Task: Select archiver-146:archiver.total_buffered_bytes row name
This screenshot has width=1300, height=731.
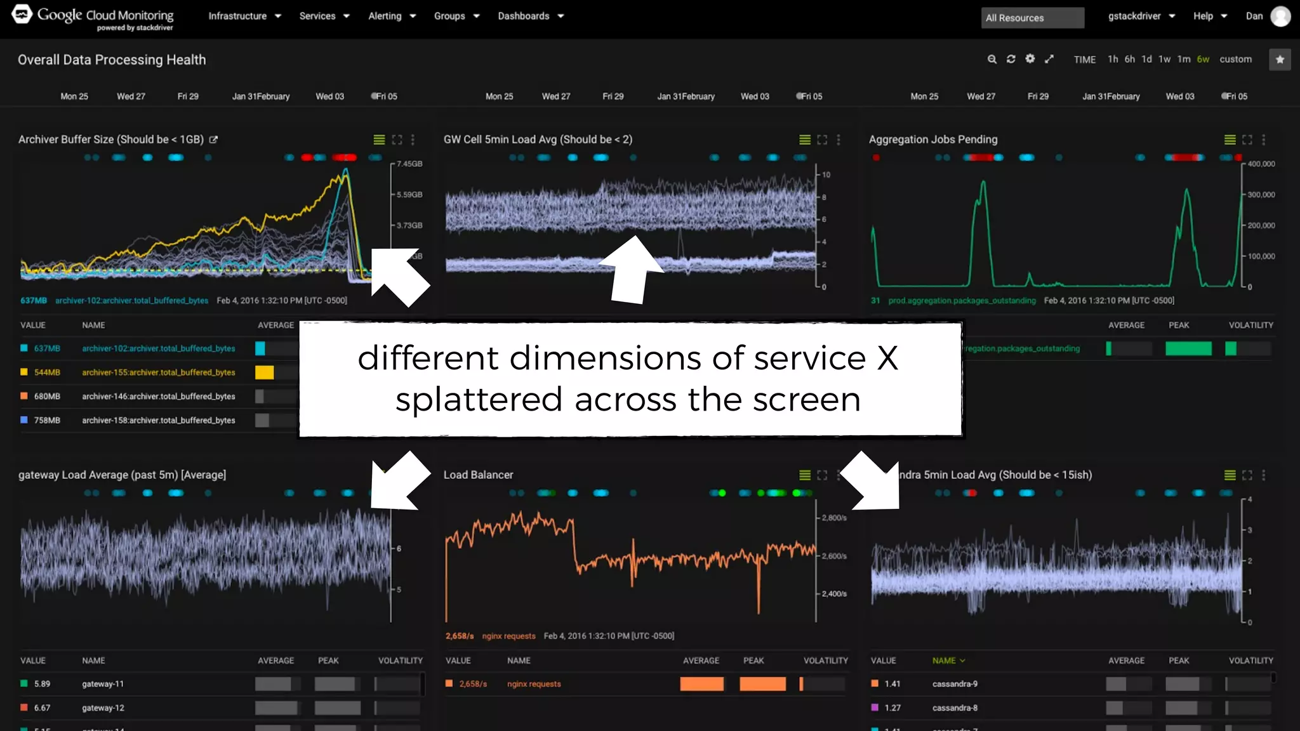Action: coord(159,396)
